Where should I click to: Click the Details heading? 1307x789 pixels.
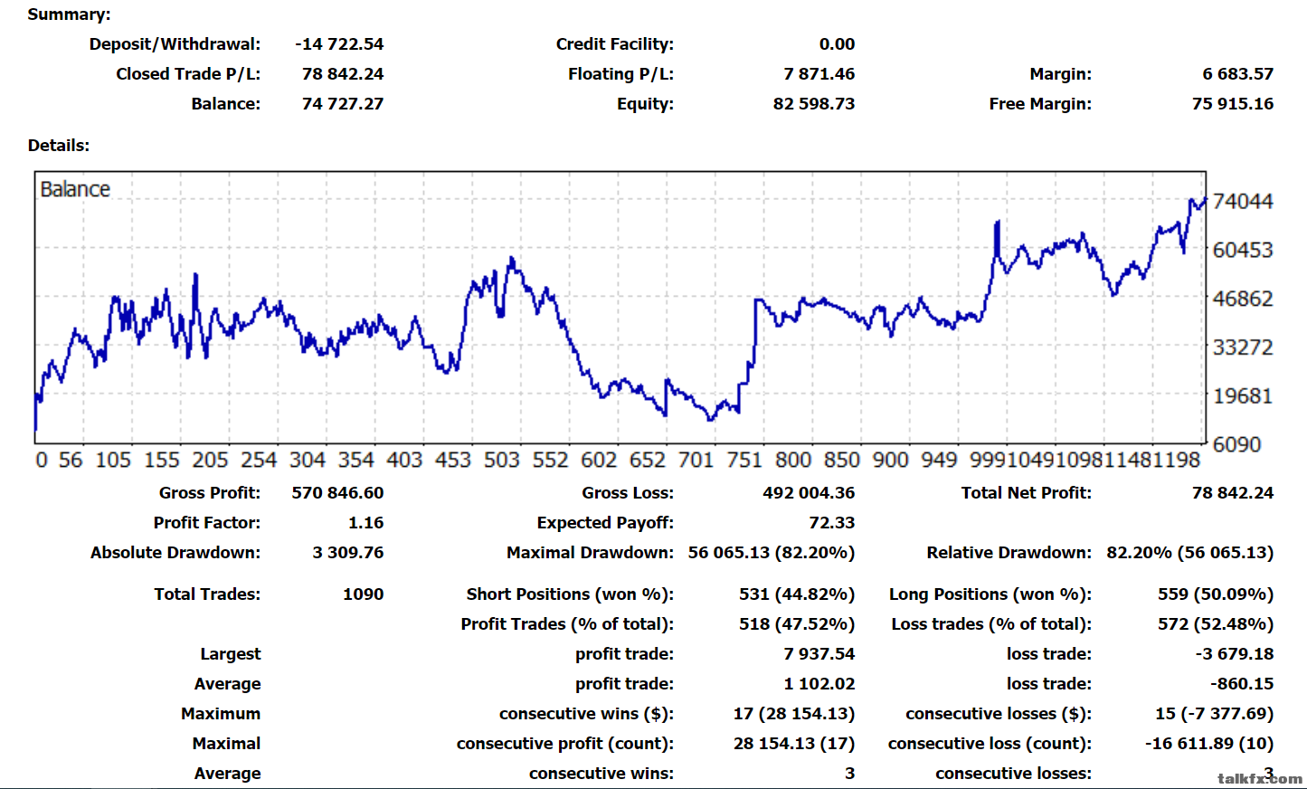click(x=59, y=145)
